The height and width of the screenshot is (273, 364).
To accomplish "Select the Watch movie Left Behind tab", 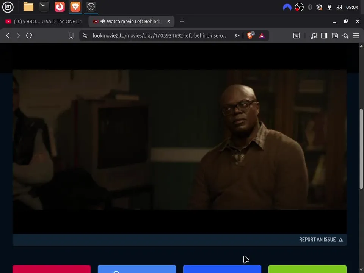I will pos(132,21).
